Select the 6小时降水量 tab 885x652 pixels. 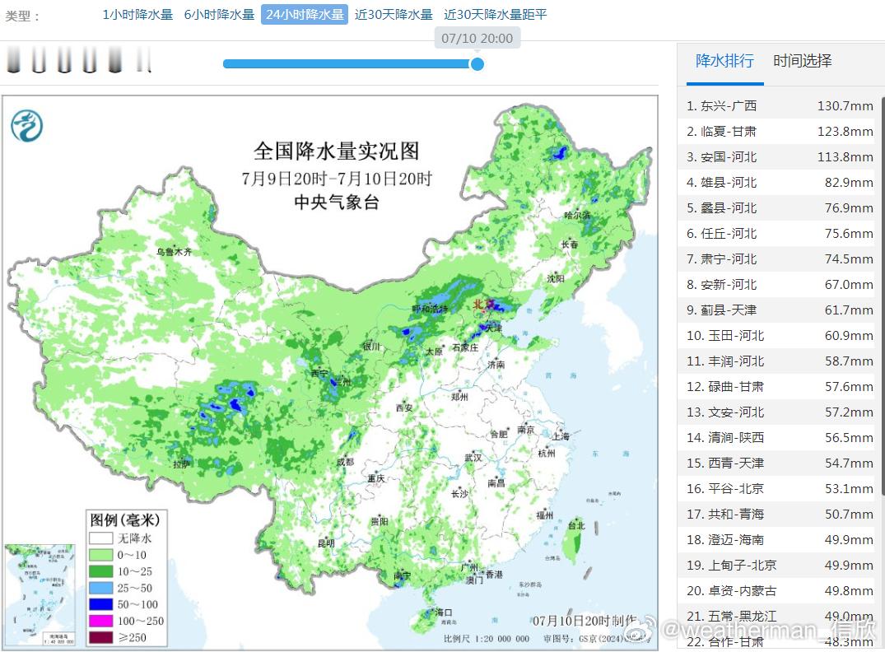(x=219, y=15)
